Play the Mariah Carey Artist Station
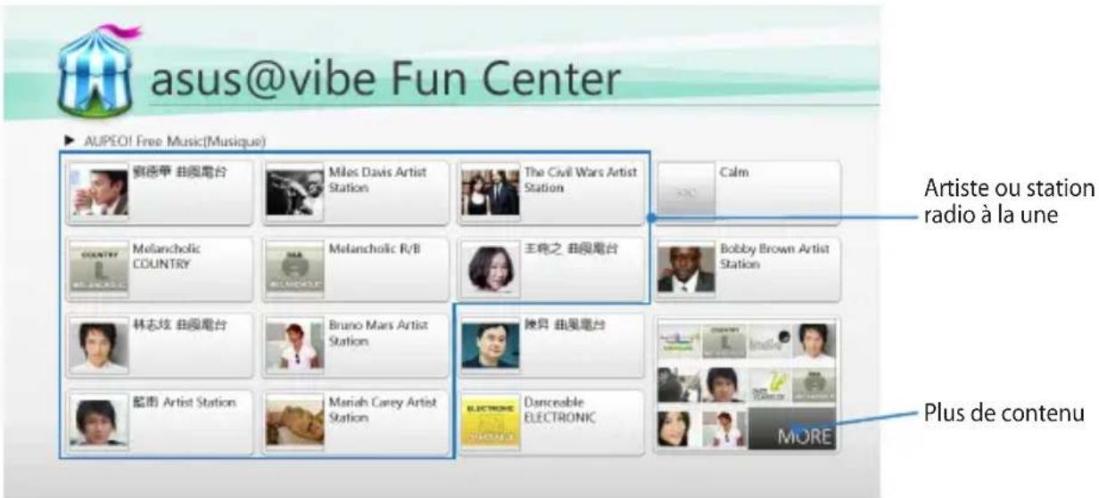Screen dimensions: 1099x498 pyautogui.click(x=357, y=421)
